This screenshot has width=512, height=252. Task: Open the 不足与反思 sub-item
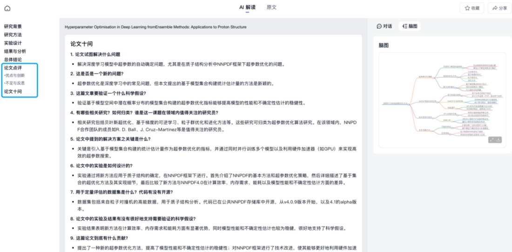pyautogui.click(x=15, y=83)
